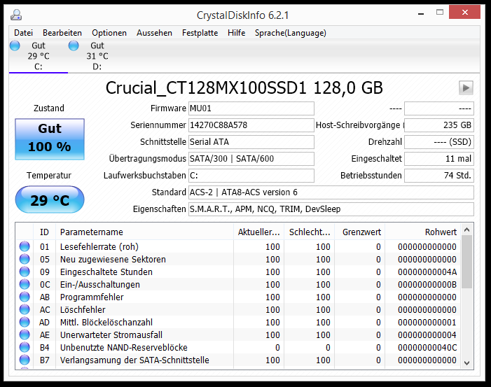The width and height of the screenshot is (491, 387).
Task: Select the C: drive tab at 29 °C
Action: pyautogui.click(x=39, y=56)
